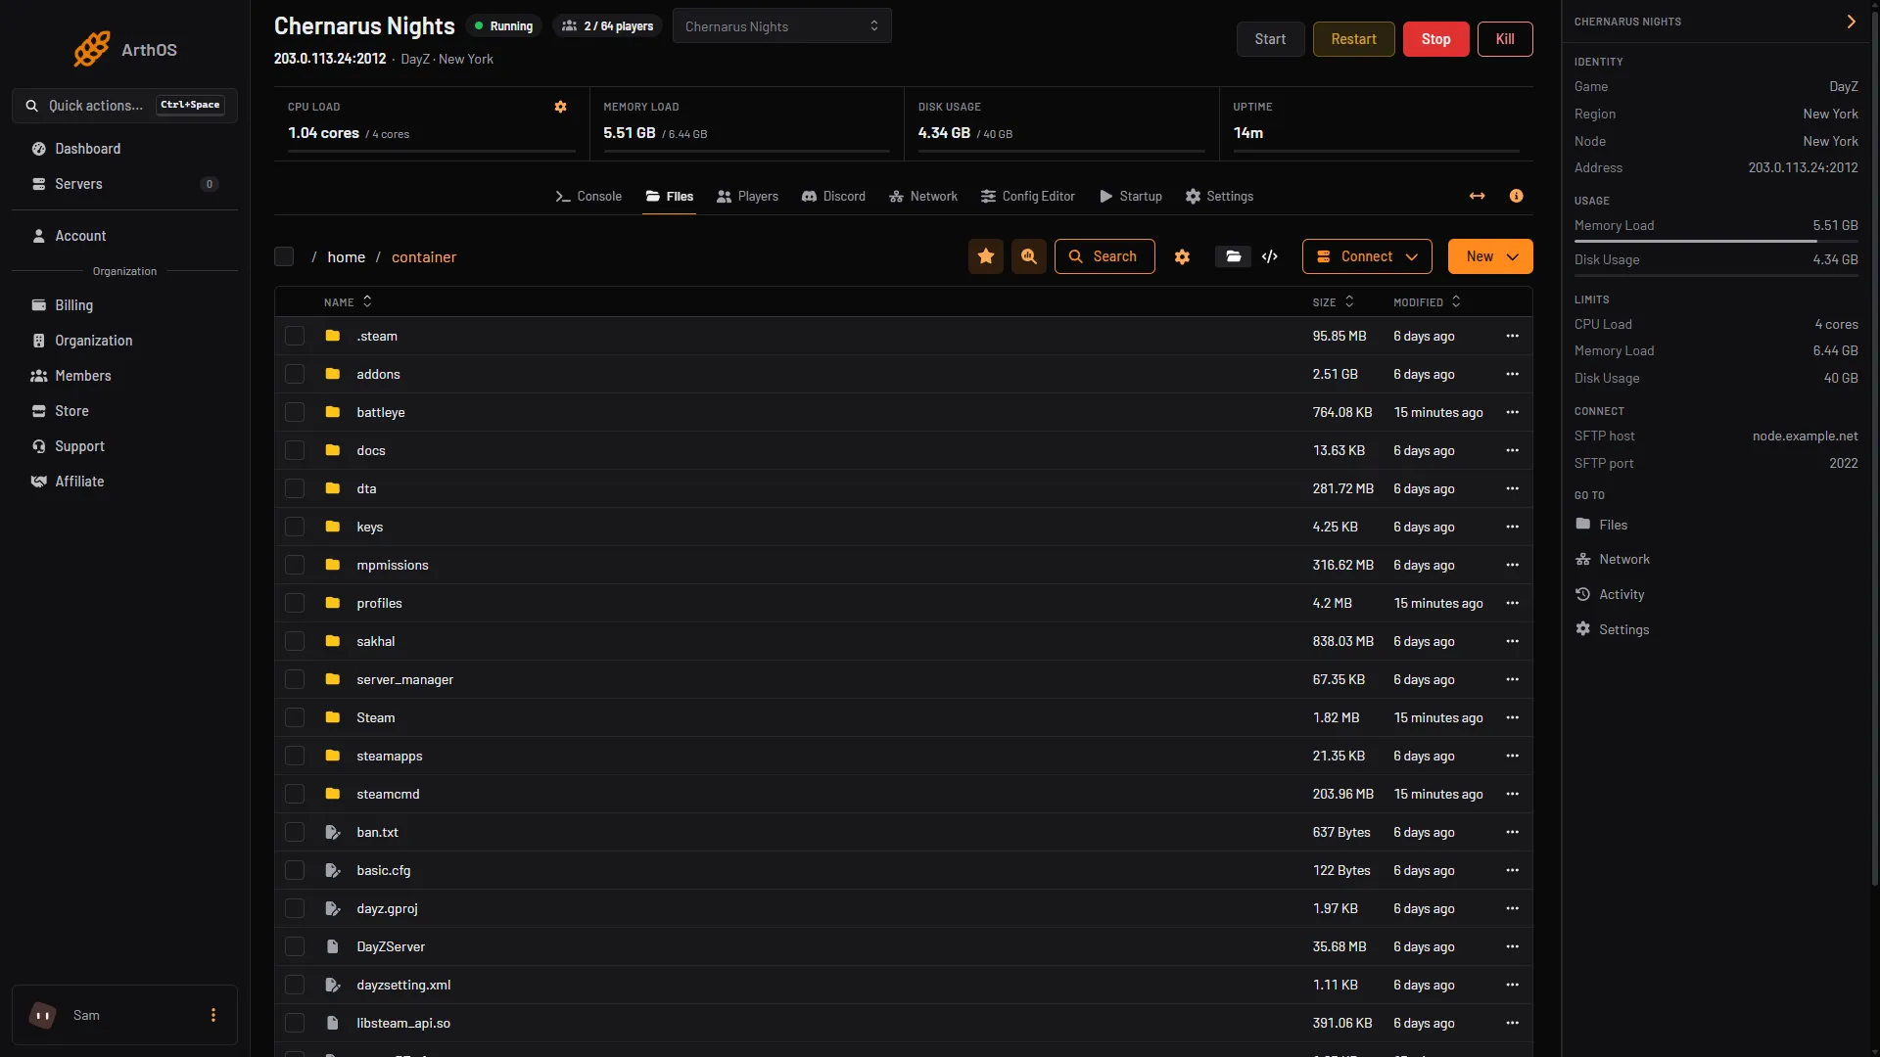Tick the select-all checkbox beside the path
The image size is (1880, 1057).
[284, 256]
